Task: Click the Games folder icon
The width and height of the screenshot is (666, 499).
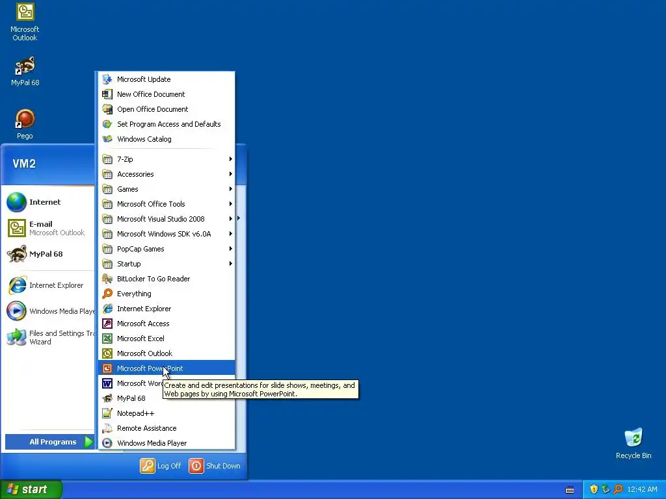Action: click(107, 189)
